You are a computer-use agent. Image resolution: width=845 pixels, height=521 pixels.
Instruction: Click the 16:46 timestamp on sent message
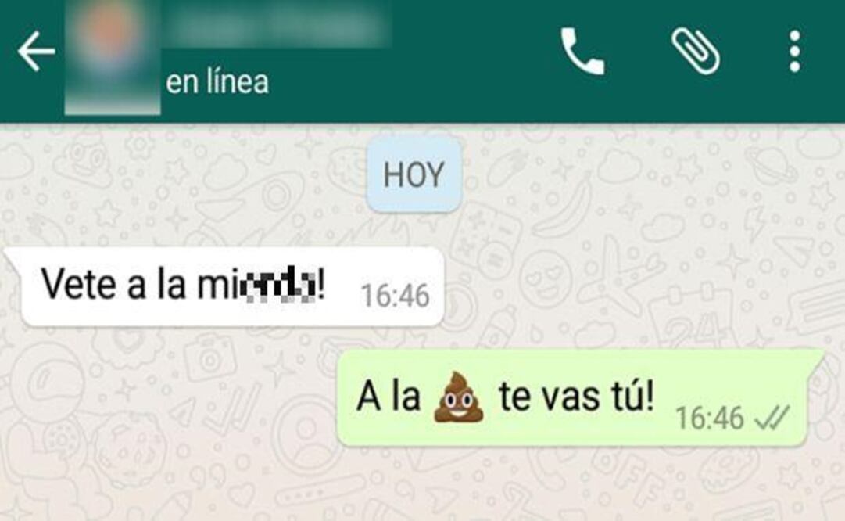[710, 418]
